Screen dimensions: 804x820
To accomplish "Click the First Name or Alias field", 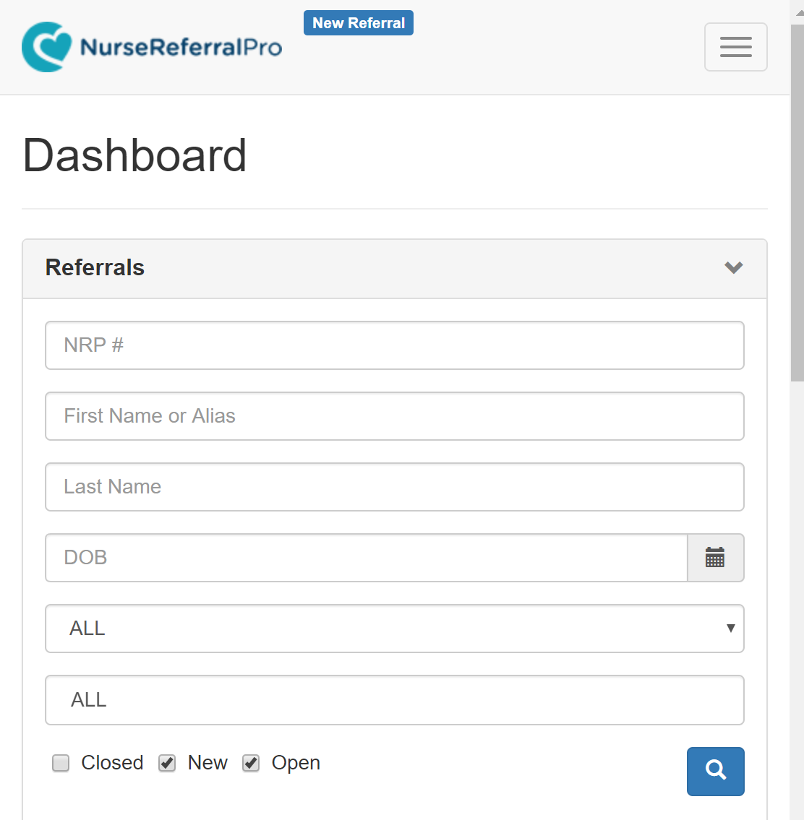I will click(395, 416).
